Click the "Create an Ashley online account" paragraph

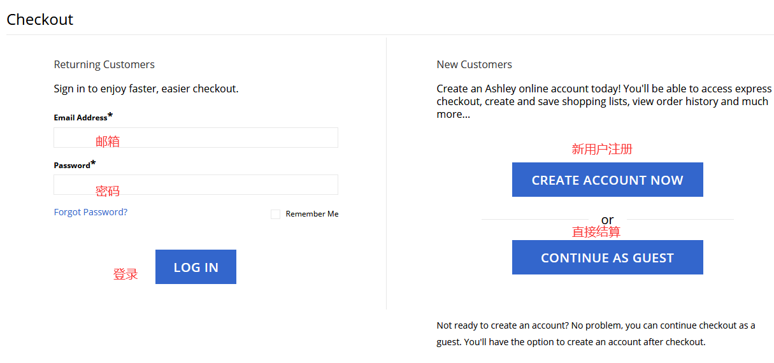[603, 101]
